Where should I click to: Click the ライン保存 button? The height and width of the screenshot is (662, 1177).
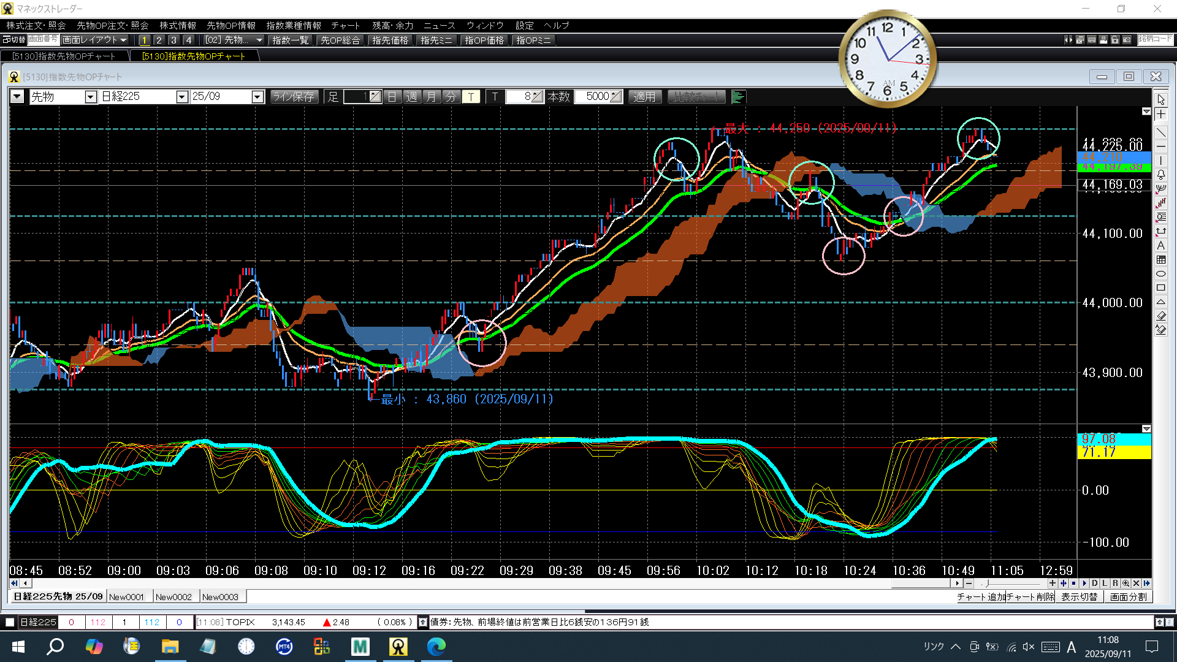point(294,97)
